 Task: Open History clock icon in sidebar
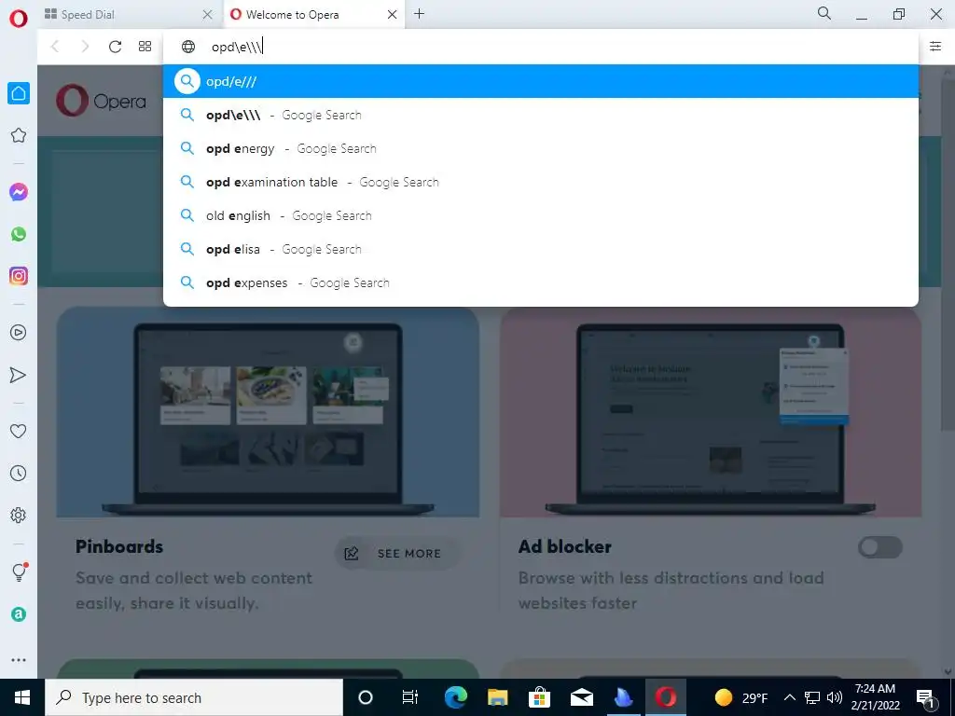pyautogui.click(x=19, y=473)
